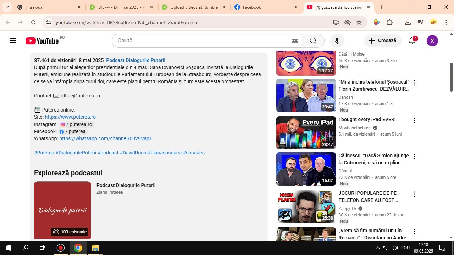This screenshot has width=454, height=255.
Task: Open File Explorer from the taskbar
Action: click(95, 248)
